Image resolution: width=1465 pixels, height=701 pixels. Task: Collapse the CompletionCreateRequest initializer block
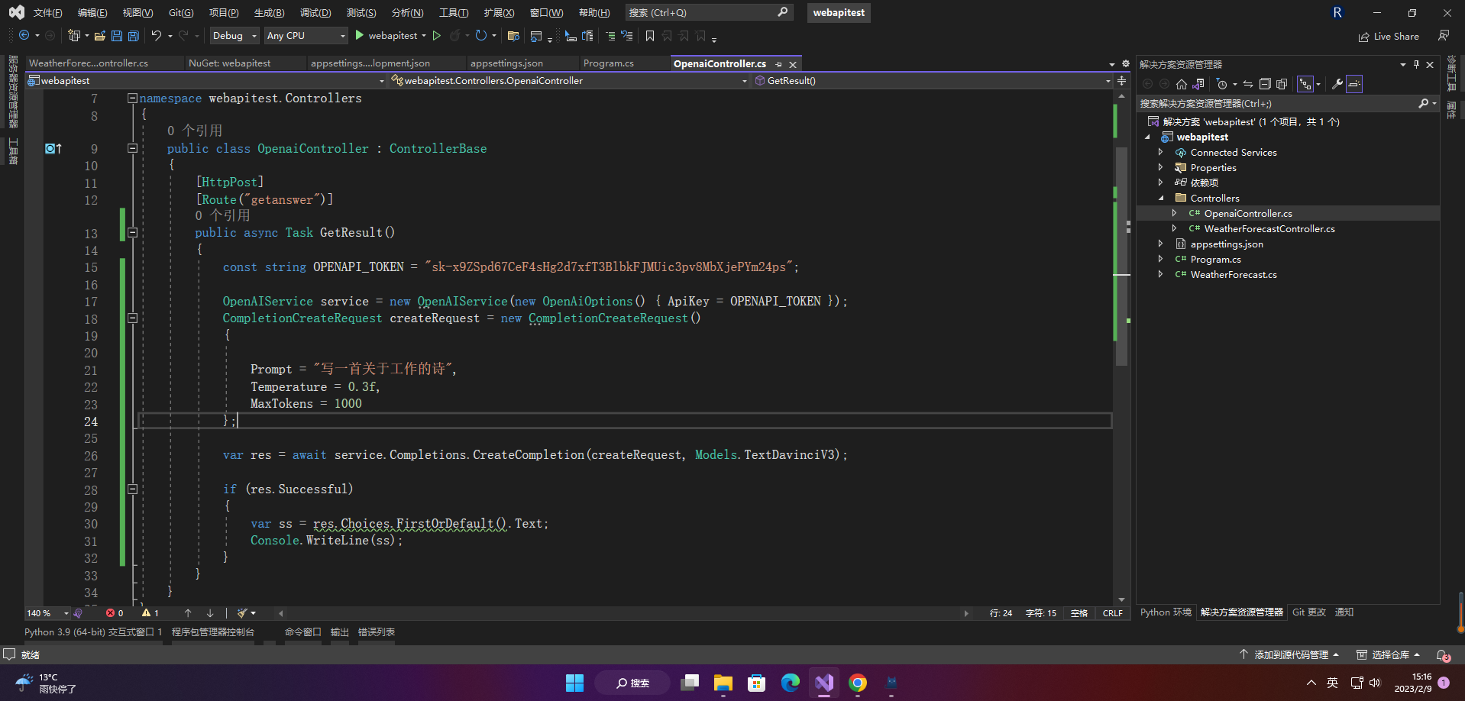[133, 318]
